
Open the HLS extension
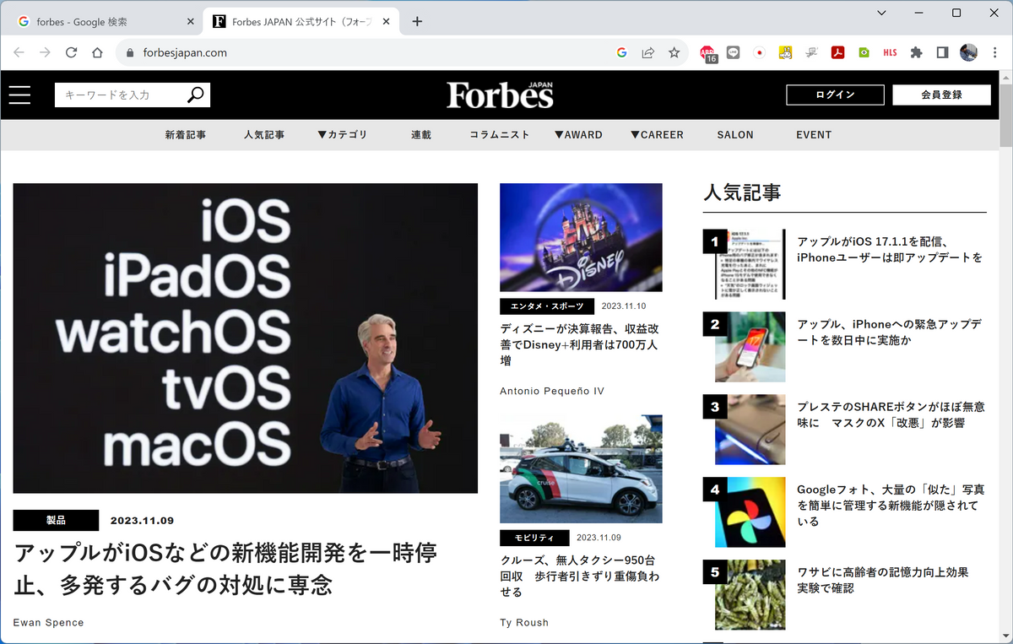(x=890, y=52)
